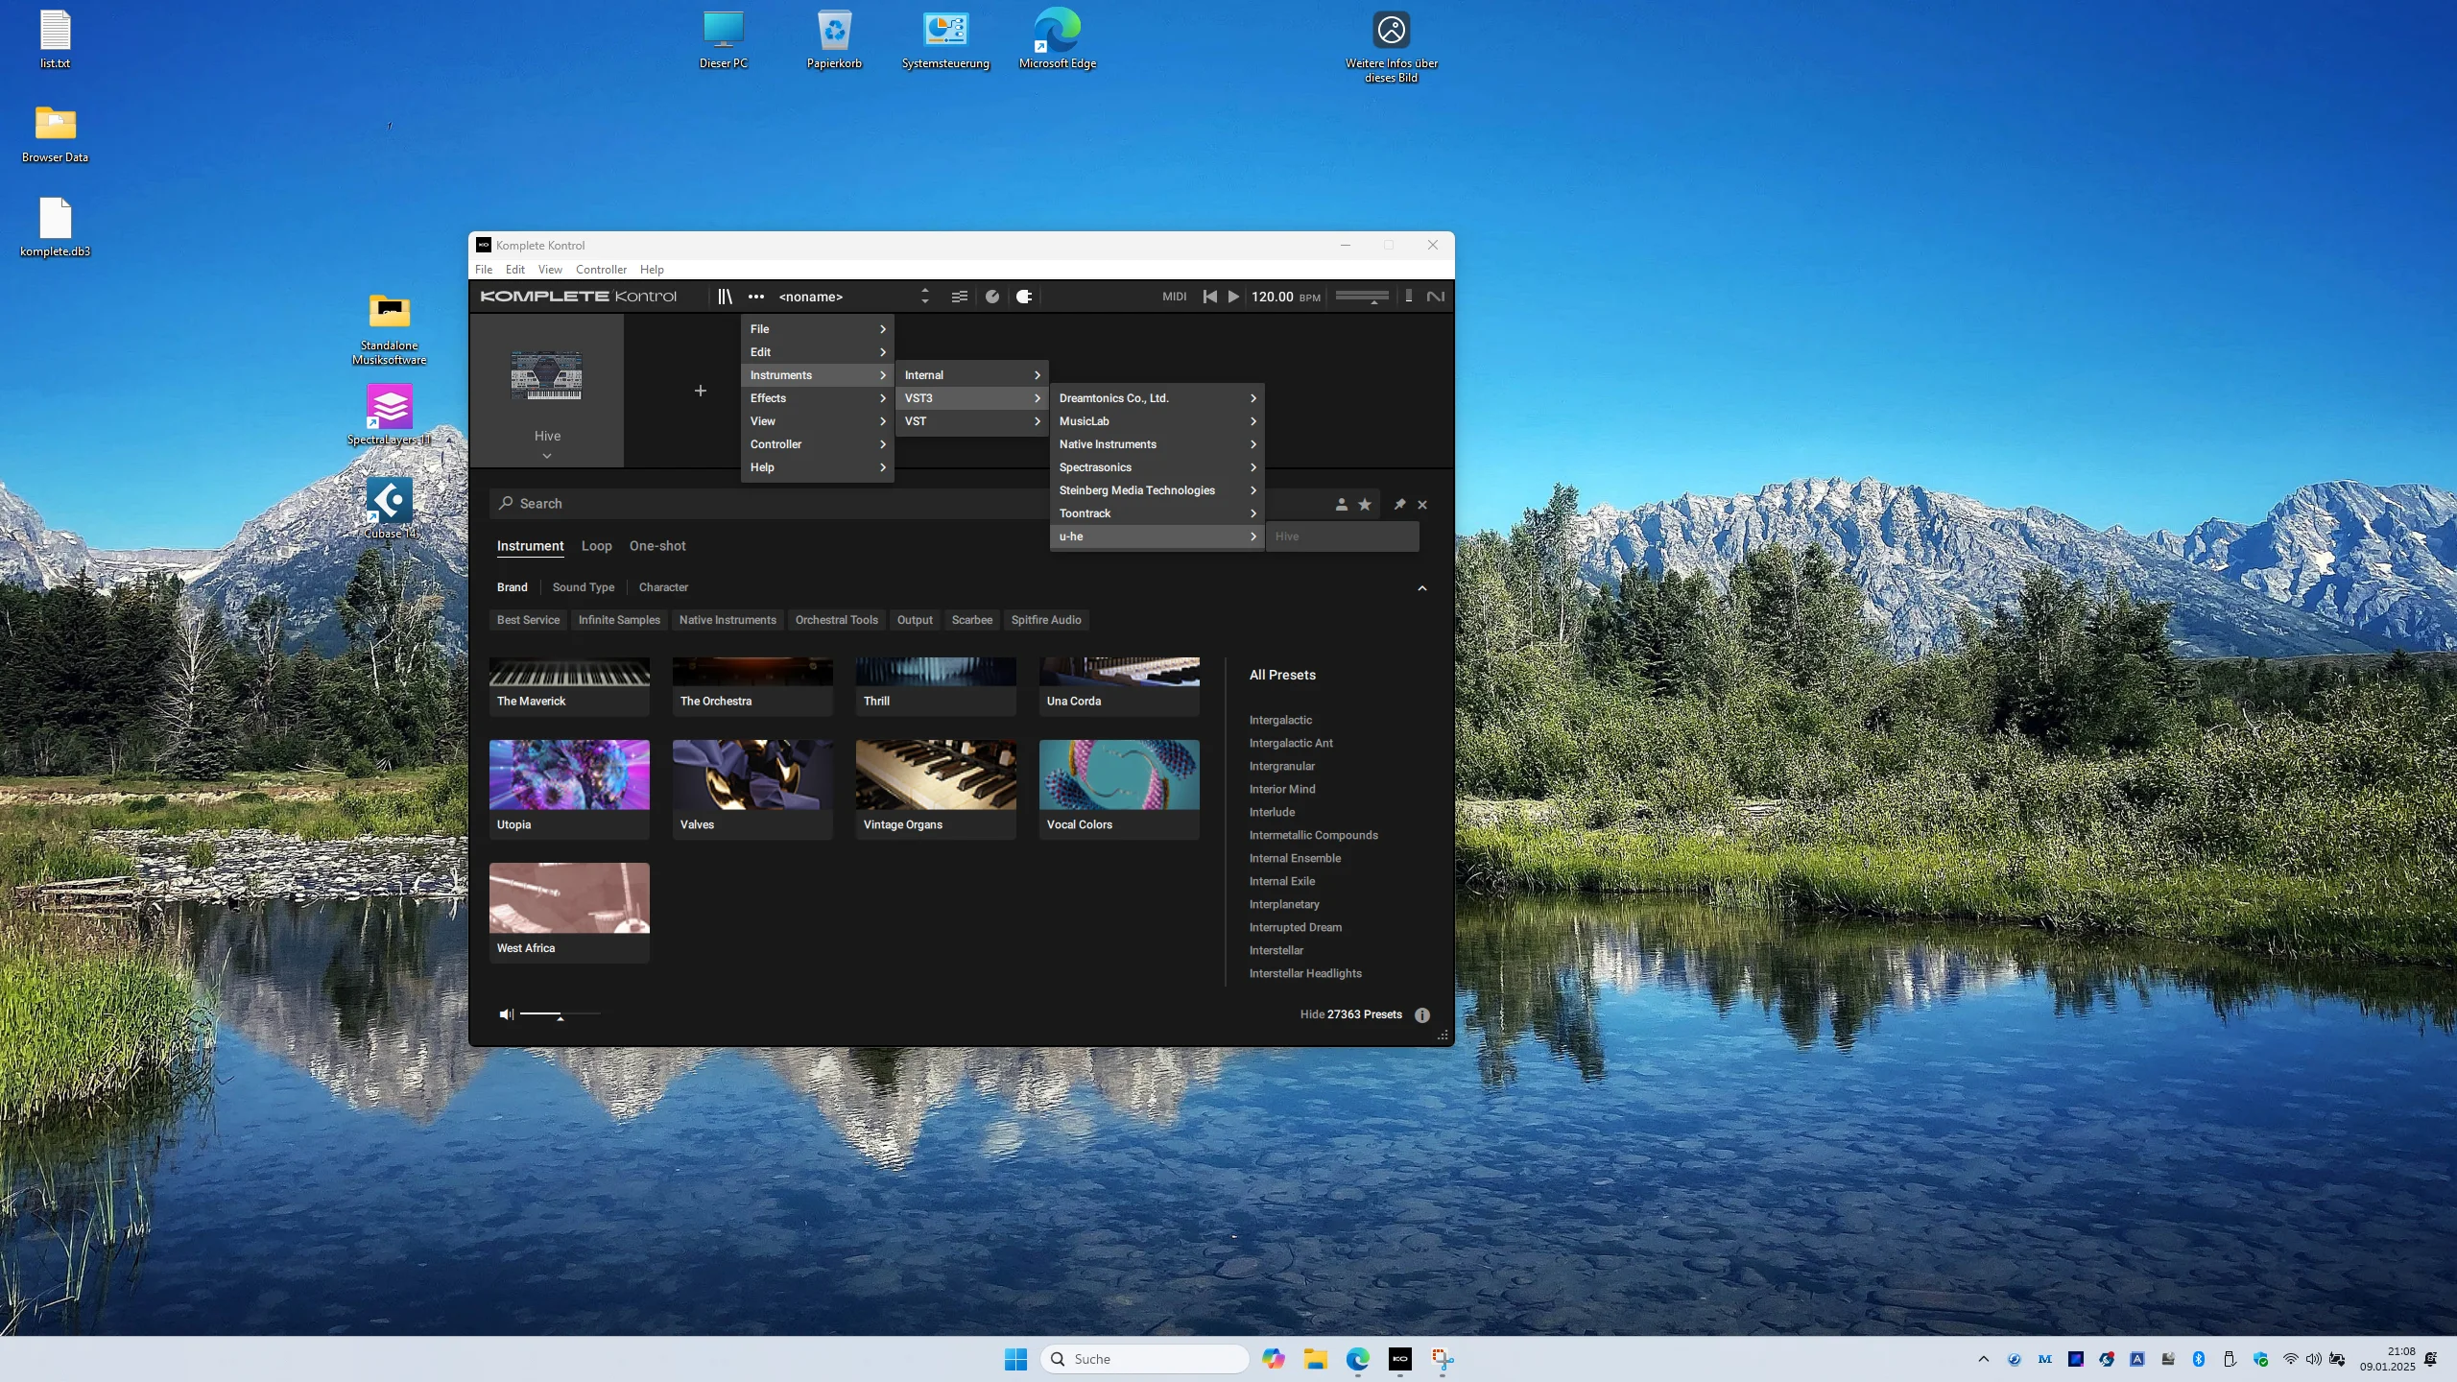Image resolution: width=2457 pixels, height=1382 pixels.
Task: Adjust the prehear volume slider
Action: [561, 1014]
